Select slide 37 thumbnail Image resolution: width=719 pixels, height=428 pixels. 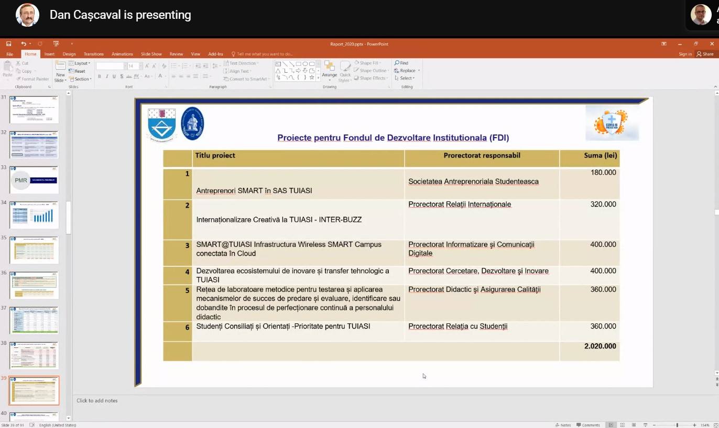click(34, 320)
